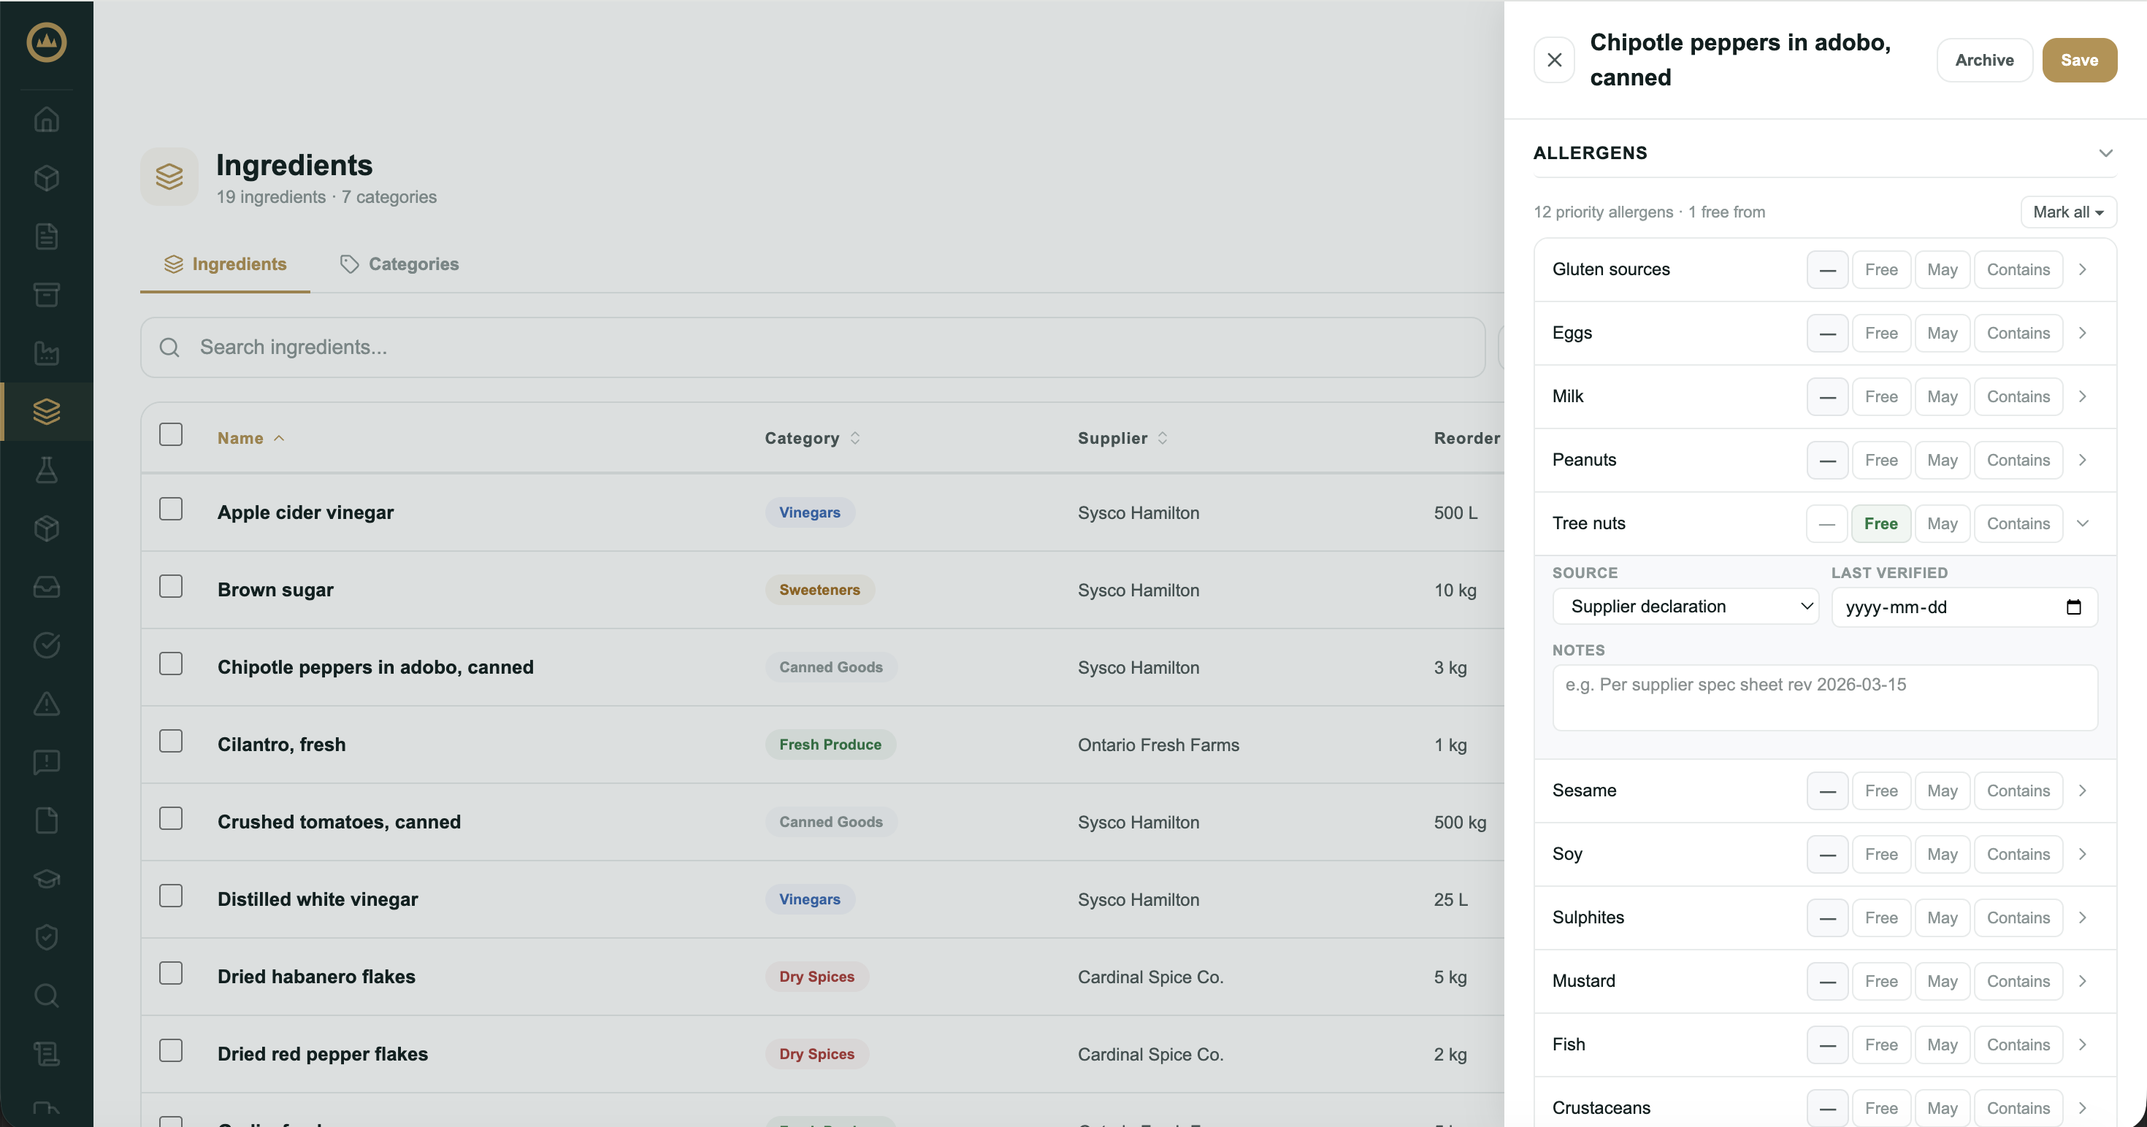
Task: Set Milk allergen to May
Action: [x=1942, y=396]
